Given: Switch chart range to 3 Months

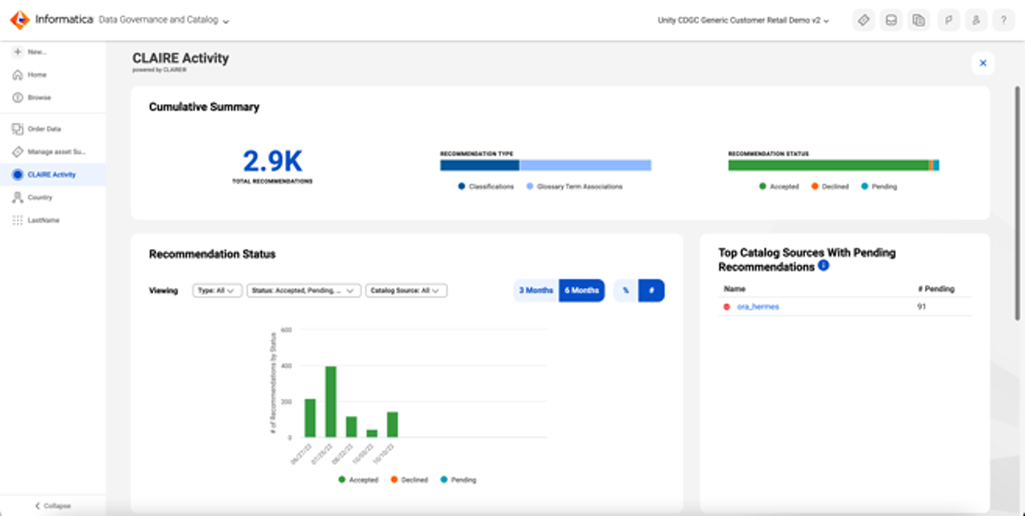Looking at the screenshot, I should 536,290.
